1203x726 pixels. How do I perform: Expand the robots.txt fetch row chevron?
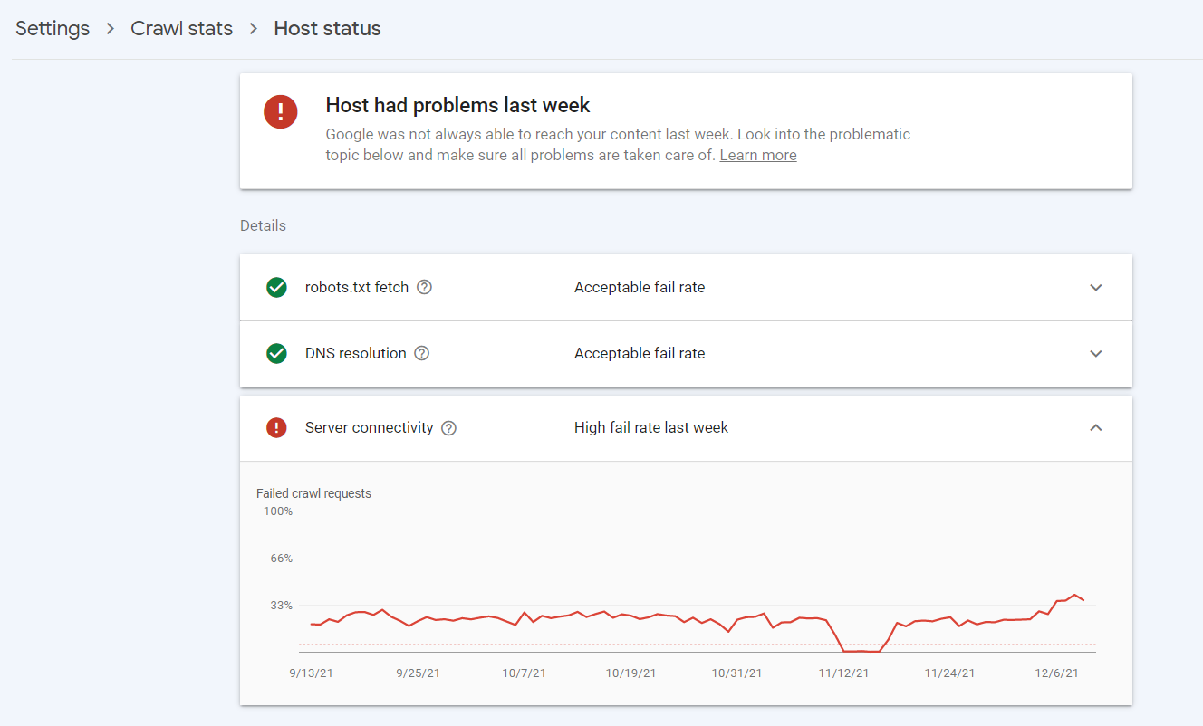1096,288
